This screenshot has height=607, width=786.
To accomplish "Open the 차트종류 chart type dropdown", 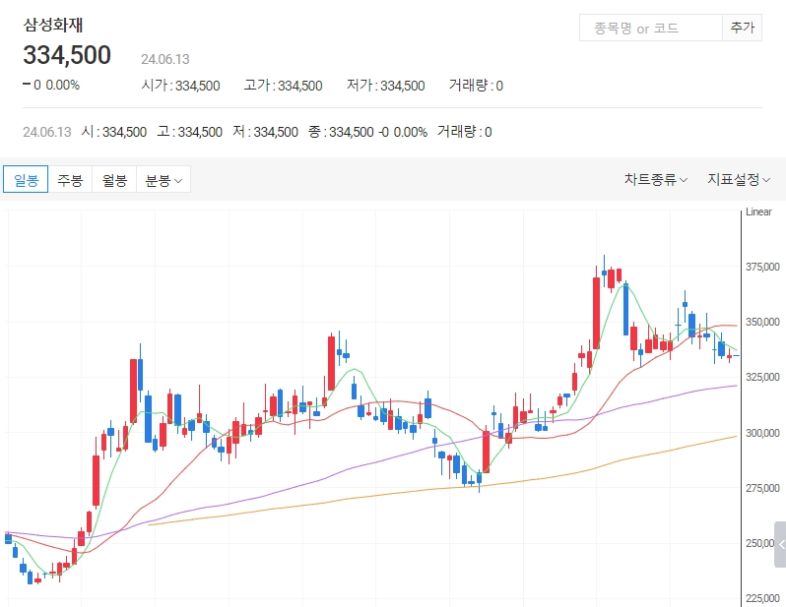I will tap(656, 179).
